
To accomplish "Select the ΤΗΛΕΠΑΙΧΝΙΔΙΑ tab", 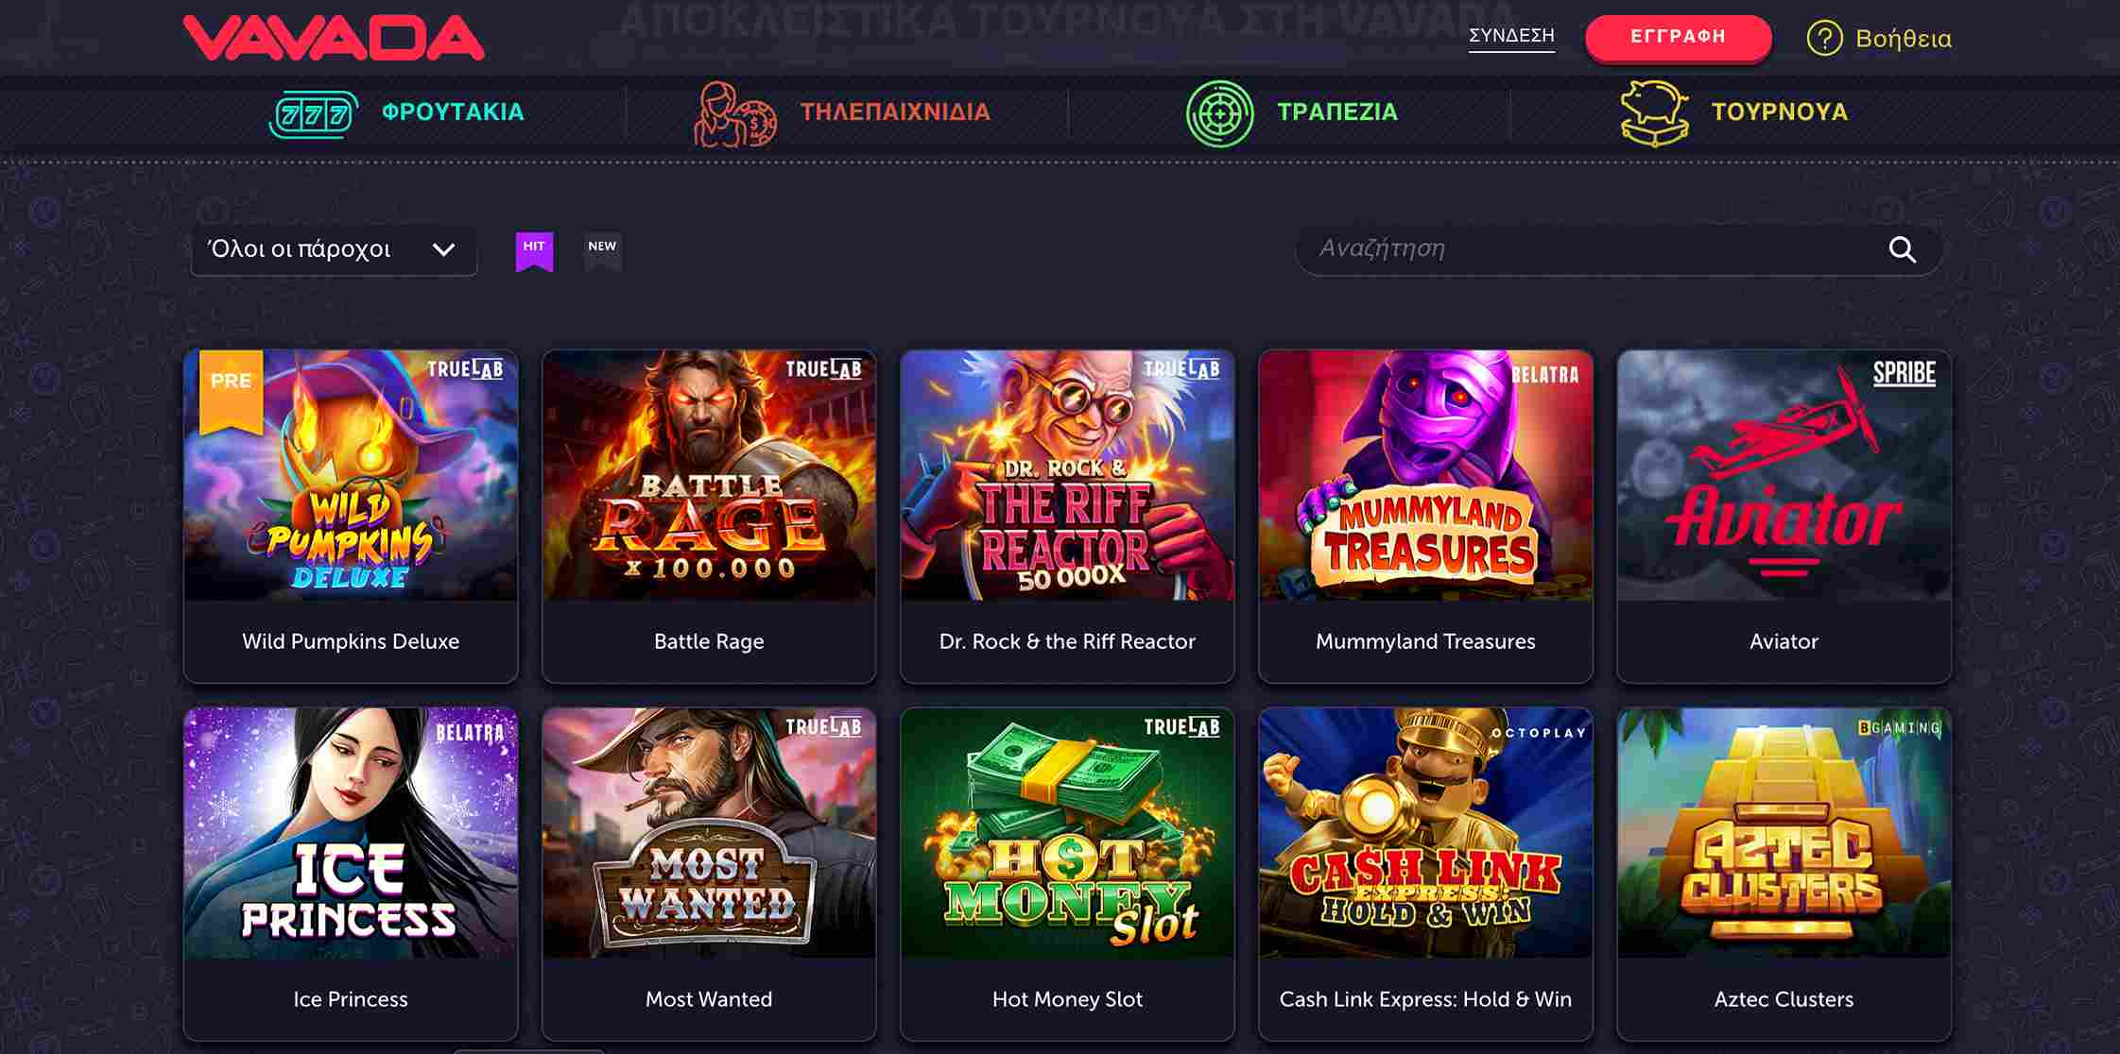I will (894, 112).
